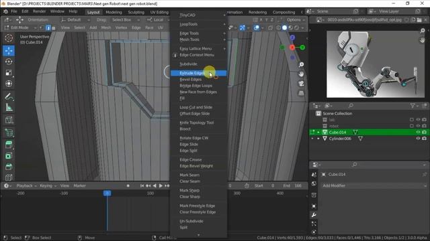Image resolution: width=430 pixels, height=241 pixels.
Task: Open the Add Modifier dropdown
Action: click(374, 186)
